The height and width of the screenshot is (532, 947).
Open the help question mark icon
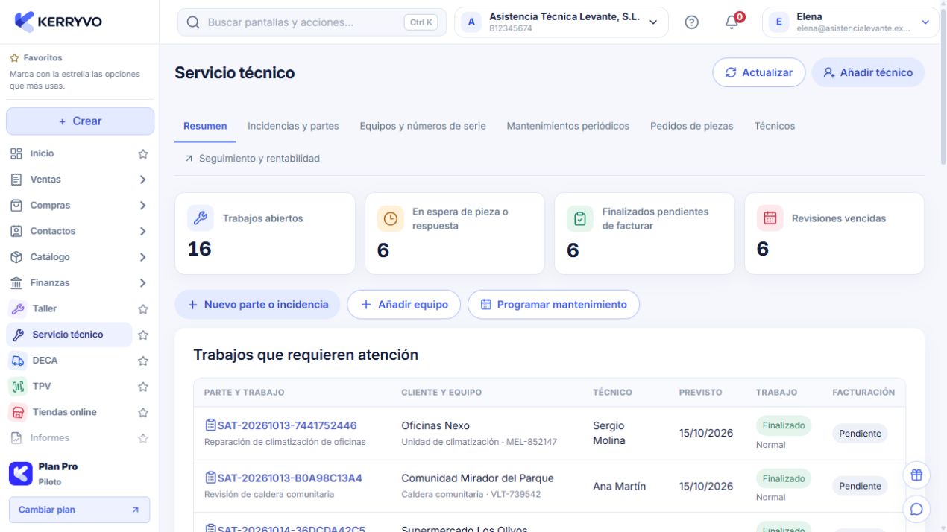691,22
